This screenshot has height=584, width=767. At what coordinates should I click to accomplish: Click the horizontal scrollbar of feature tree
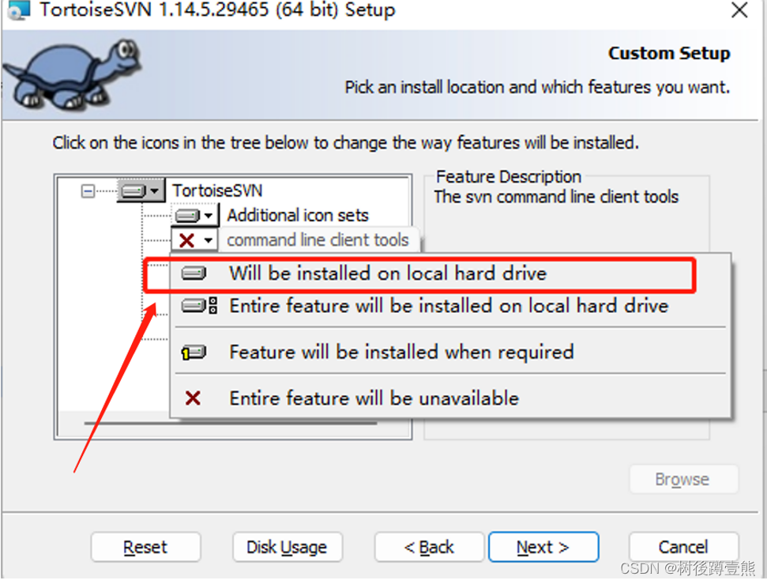pyautogui.click(x=230, y=424)
